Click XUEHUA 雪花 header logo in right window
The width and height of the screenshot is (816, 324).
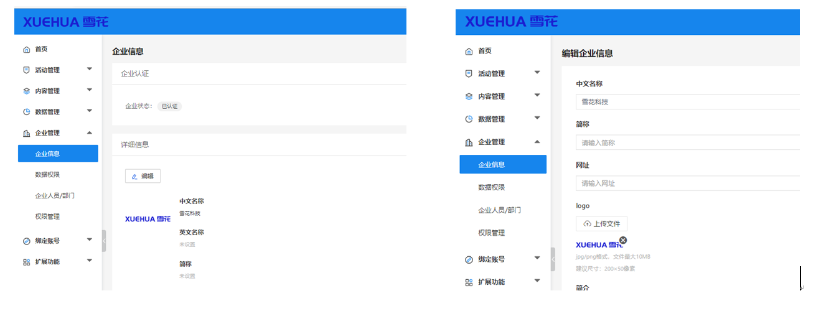[511, 22]
